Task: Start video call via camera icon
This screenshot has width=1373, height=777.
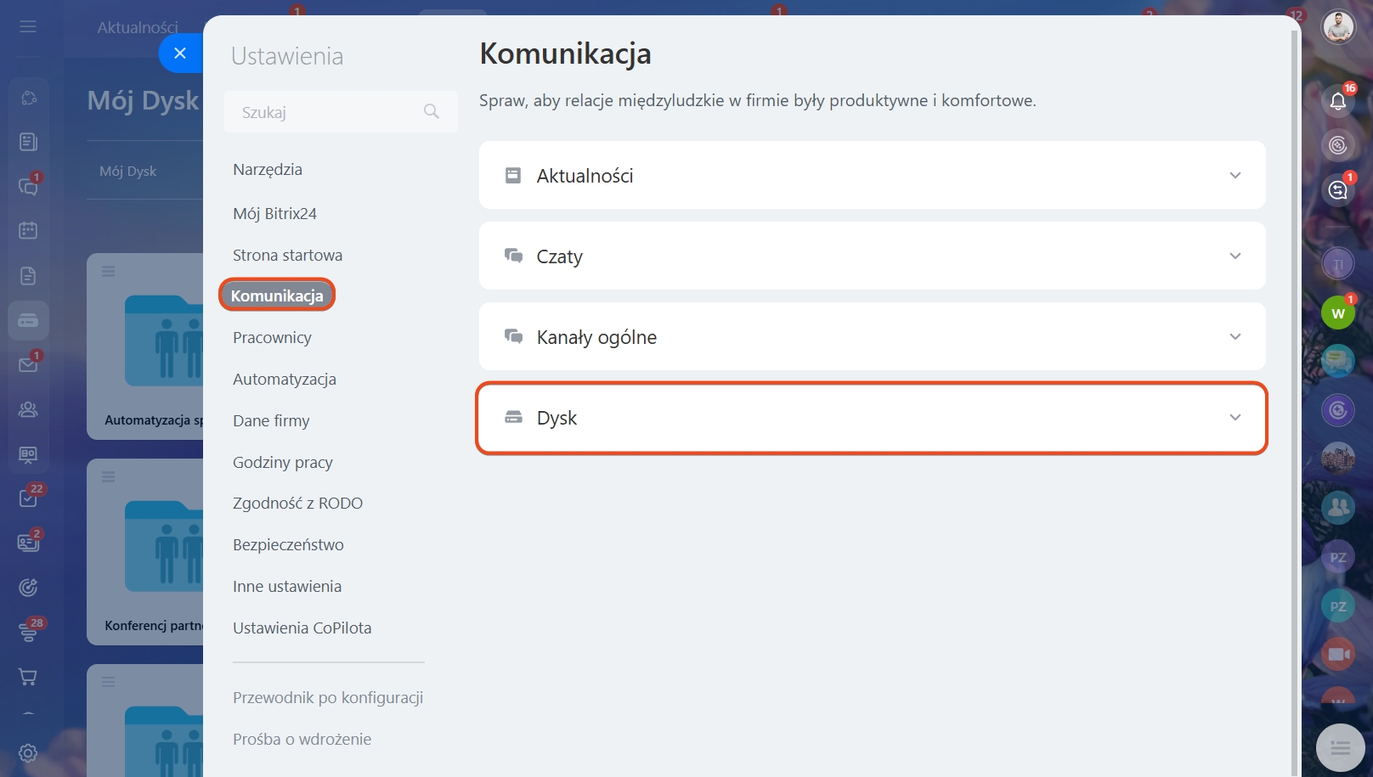Action: coord(1338,654)
